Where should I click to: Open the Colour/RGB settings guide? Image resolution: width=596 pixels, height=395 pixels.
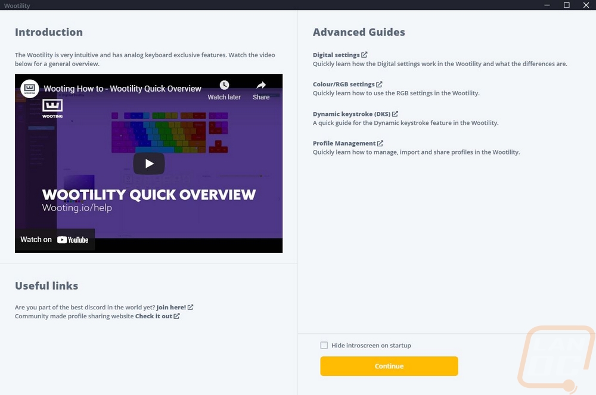(x=344, y=84)
